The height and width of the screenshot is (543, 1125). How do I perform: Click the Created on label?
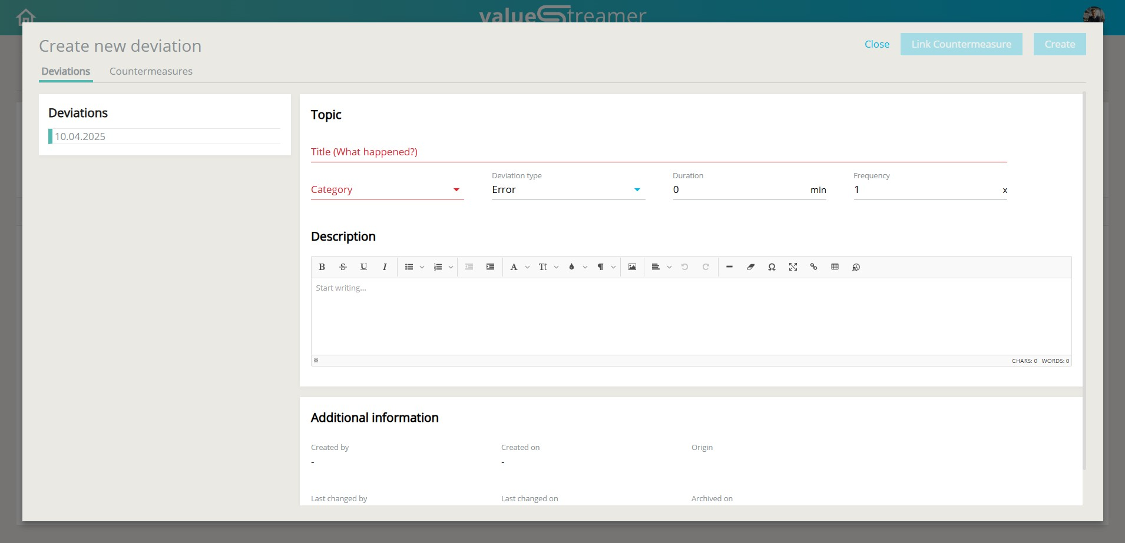tap(520, 448)
